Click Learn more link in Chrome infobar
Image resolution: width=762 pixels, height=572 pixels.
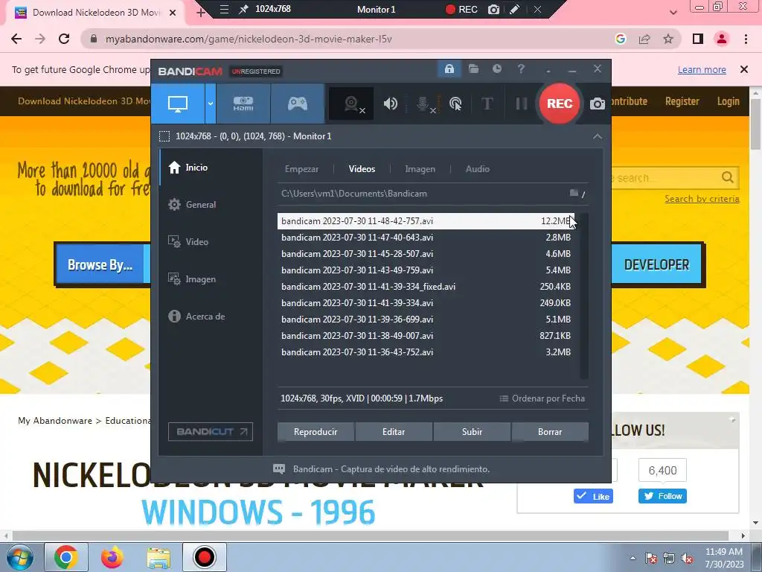pyautogui.click(x=702, y=69)
